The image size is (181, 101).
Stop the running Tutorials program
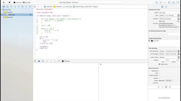tap(10, 2)
